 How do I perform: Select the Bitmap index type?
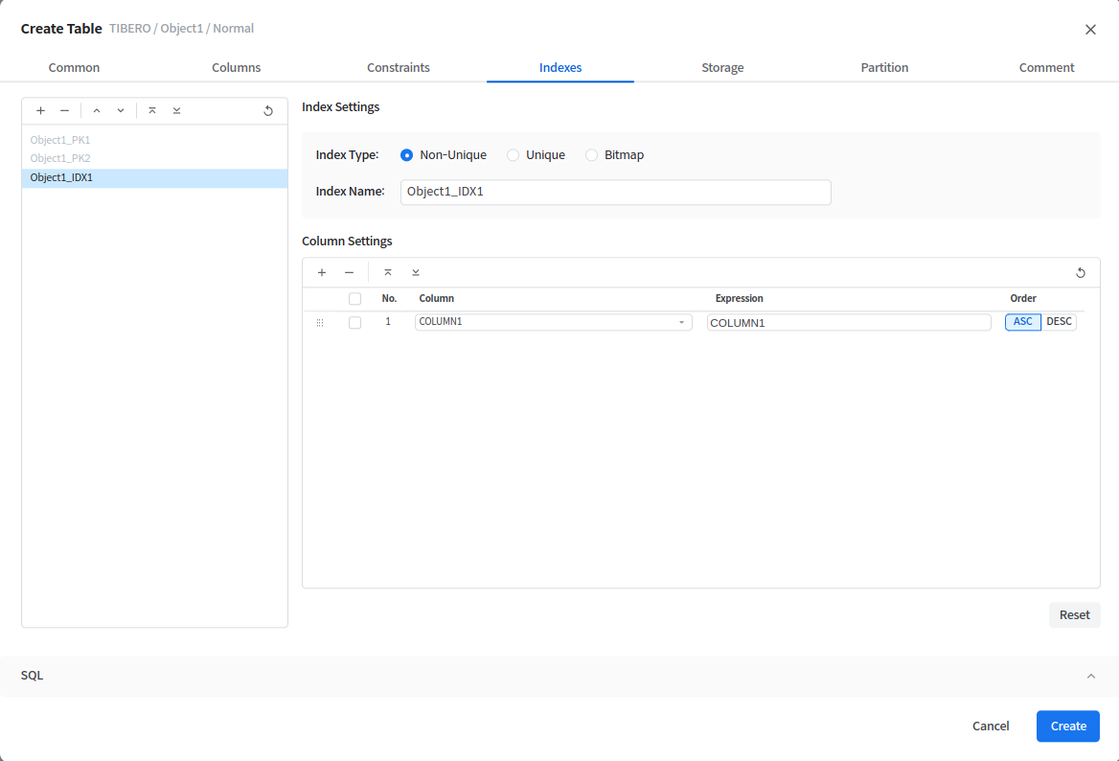[x=591, y=155]
